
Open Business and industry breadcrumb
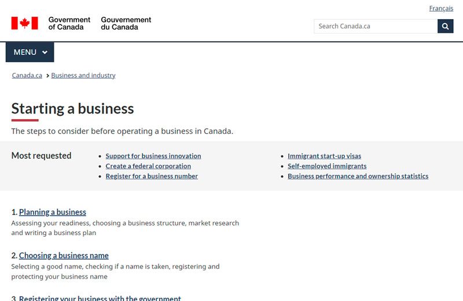click(83, 75)
